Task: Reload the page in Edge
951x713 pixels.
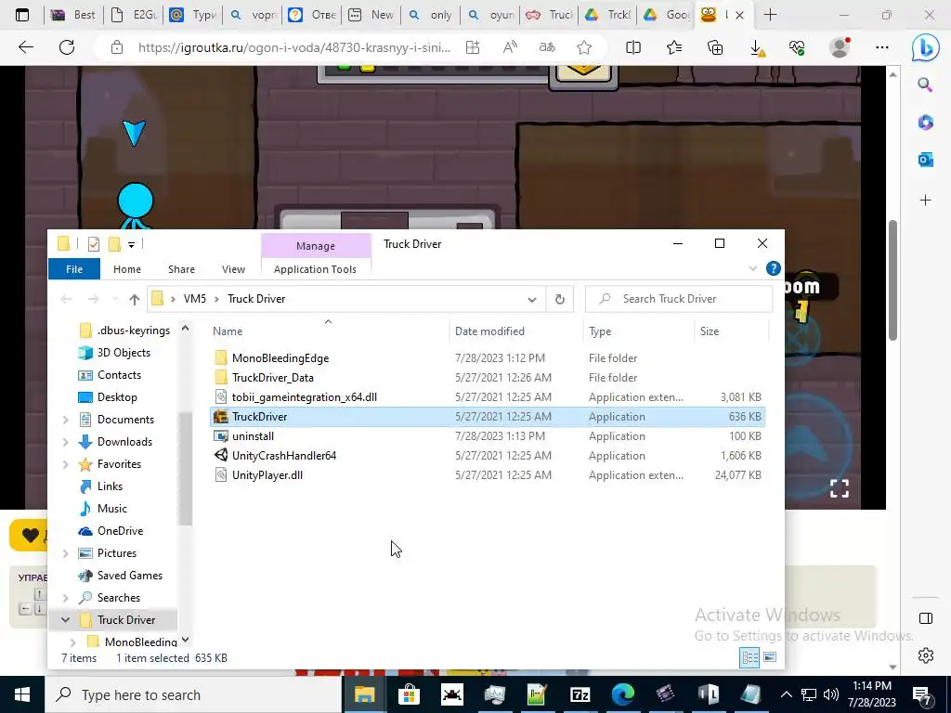Action: click(67, 47)
